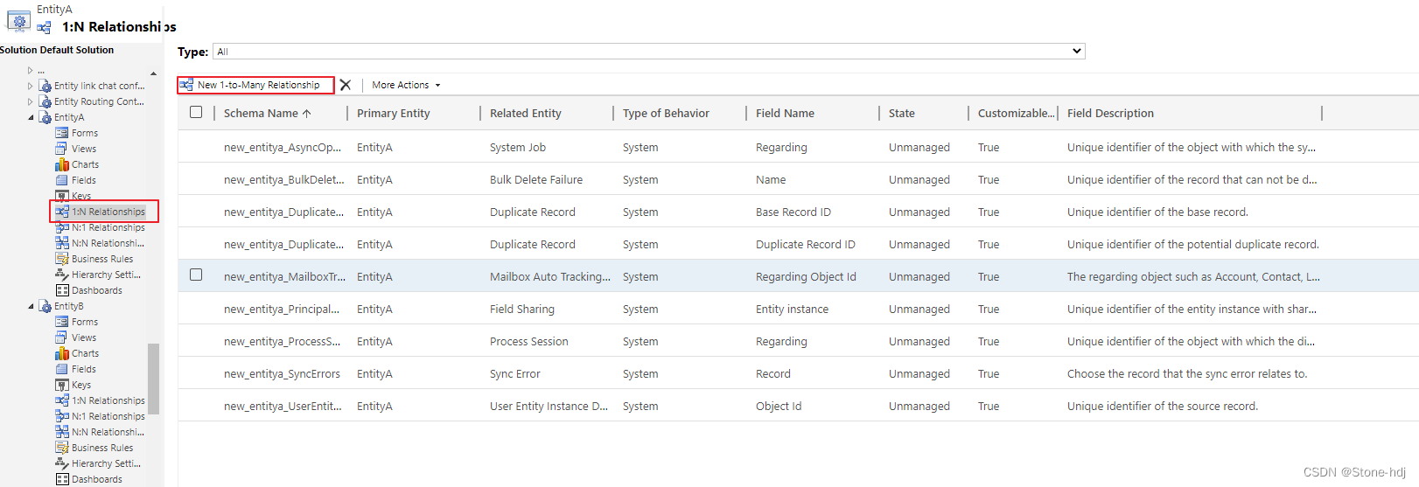Image resolution: width=1419 pixels, height=487 pixels.
Task: Open Keys icon under EntityB
Action: (61, 385)
